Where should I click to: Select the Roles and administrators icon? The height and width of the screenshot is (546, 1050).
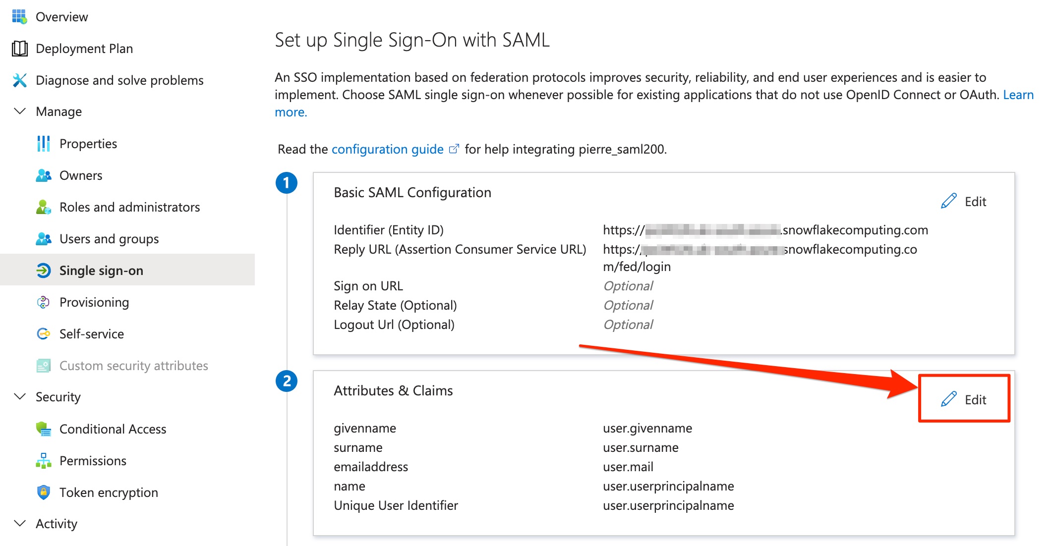click(44, 207)
